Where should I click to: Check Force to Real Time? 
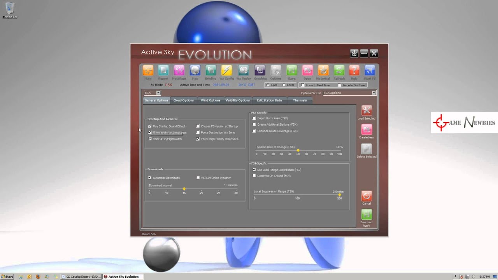[303, 85]
